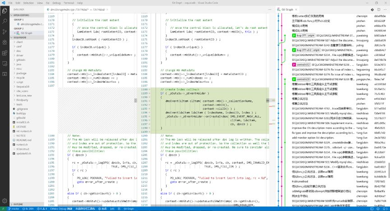Open the Debug view bug icon
Viewport: 390px width, 211px height.
coord(5,42)
